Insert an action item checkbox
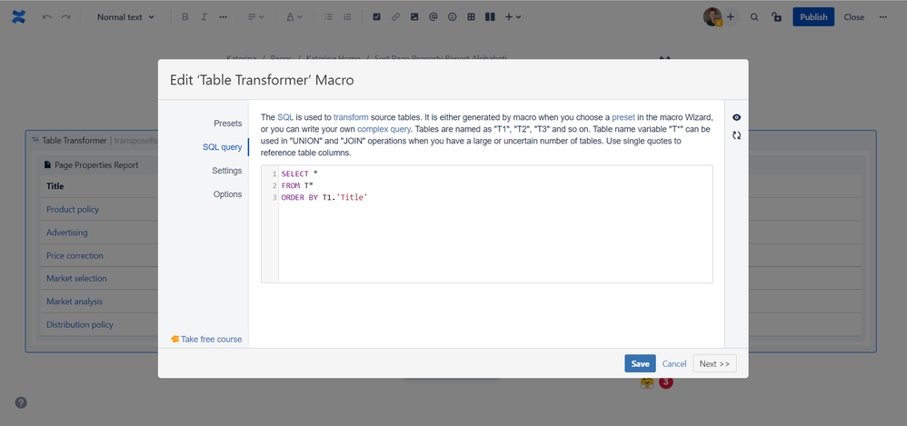This screenshot has height=426, width=907. pos(376,17)
